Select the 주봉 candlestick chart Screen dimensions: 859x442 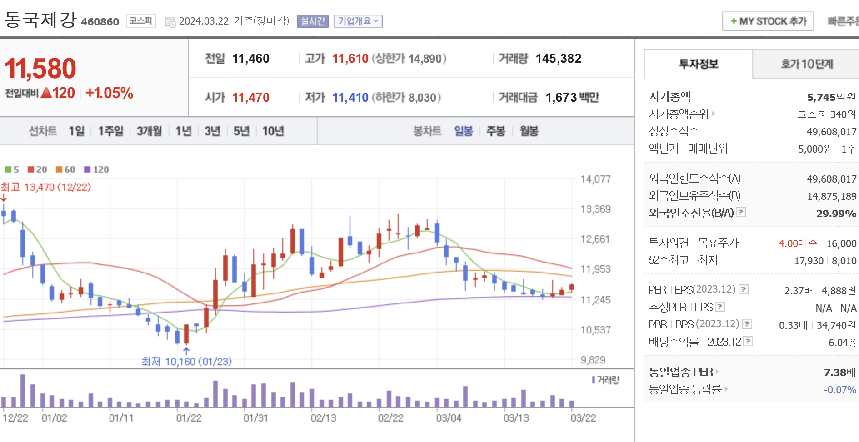[x=496, y=131]
